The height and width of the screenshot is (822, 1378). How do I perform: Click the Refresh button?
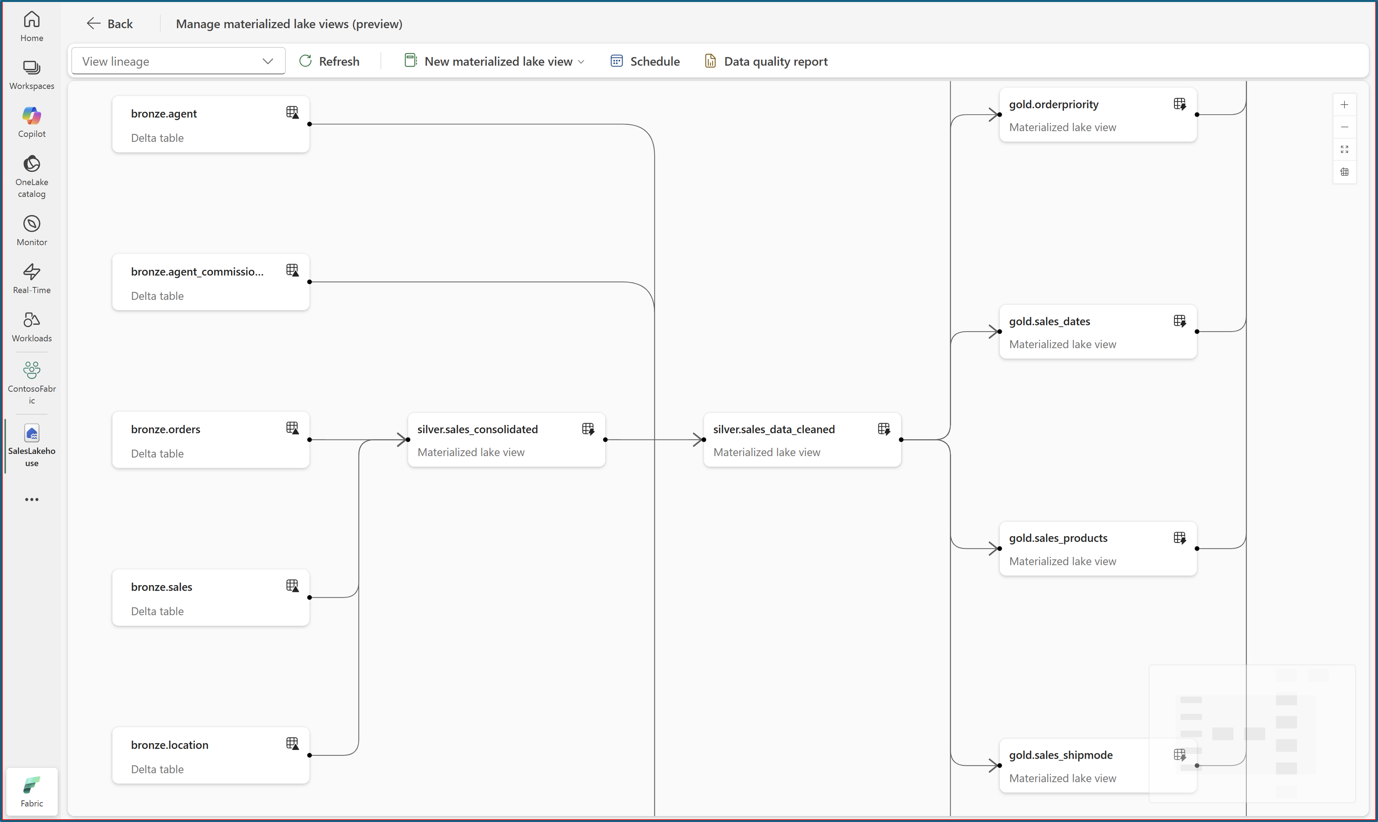(329, 61)
